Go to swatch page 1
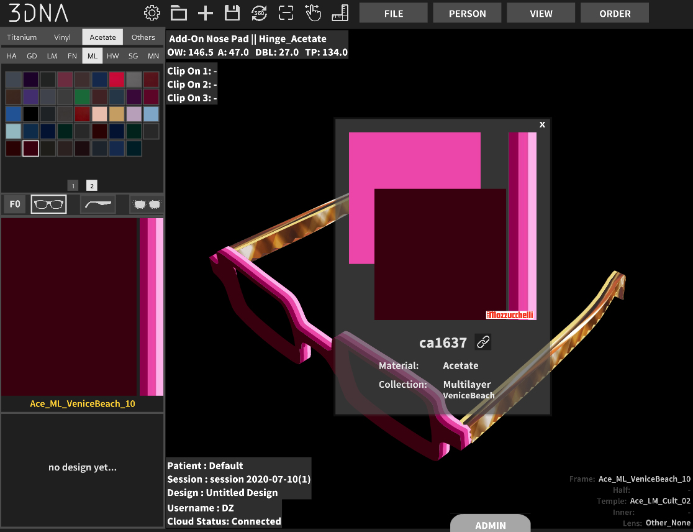693x532 pixels. click(73, 186)
